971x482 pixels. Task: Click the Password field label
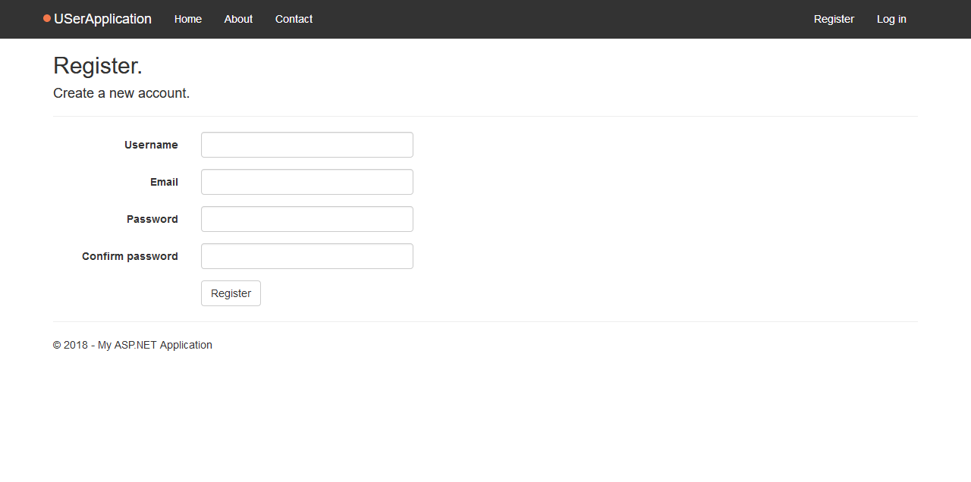coord(152,219)
